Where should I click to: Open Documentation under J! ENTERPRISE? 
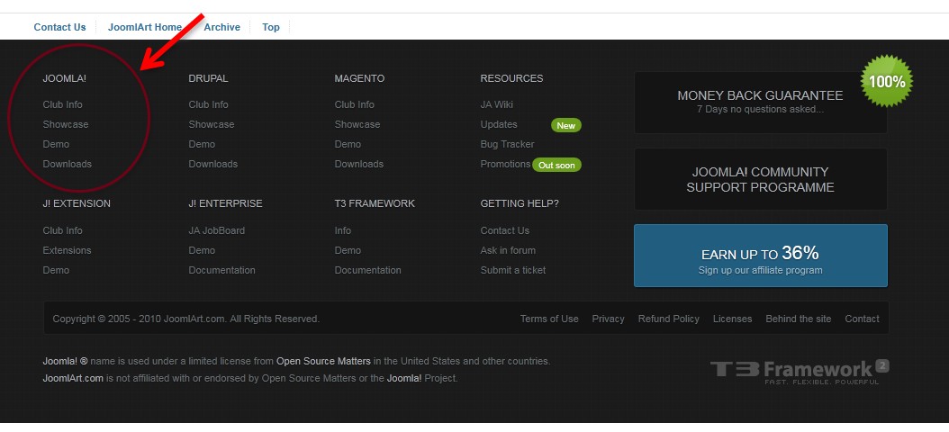[221, 271]
